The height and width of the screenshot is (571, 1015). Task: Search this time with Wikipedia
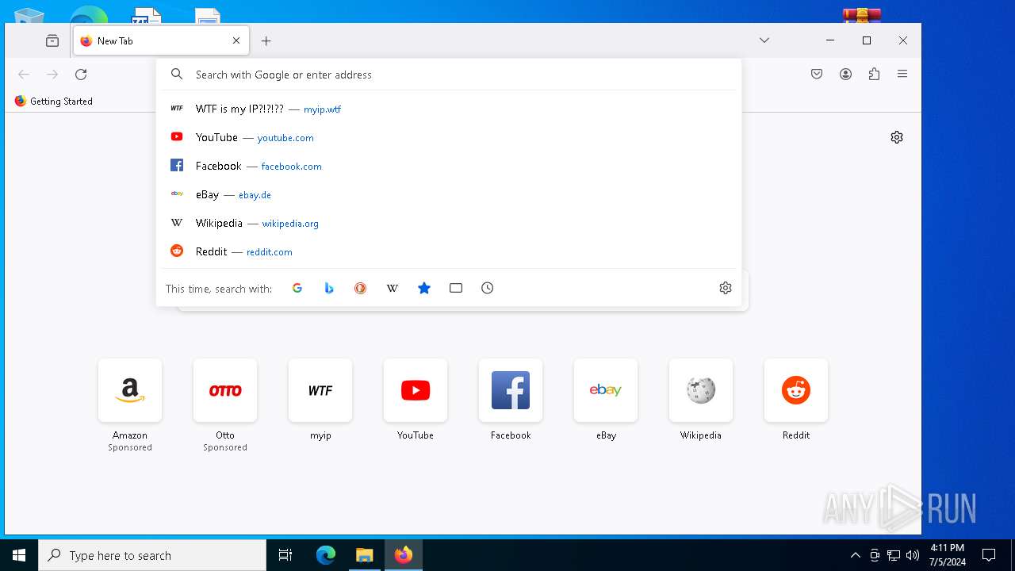pos(393,288)
